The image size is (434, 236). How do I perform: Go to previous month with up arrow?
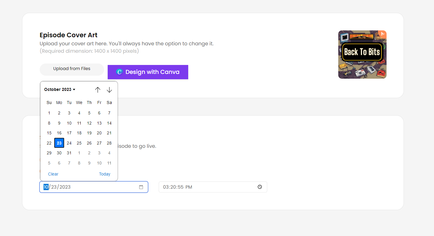(98, 90)
